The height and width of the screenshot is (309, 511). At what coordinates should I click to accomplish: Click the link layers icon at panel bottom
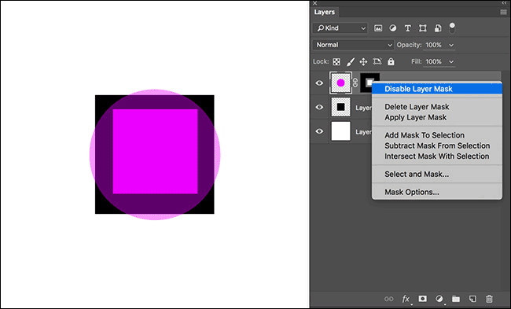click(388, 299)
